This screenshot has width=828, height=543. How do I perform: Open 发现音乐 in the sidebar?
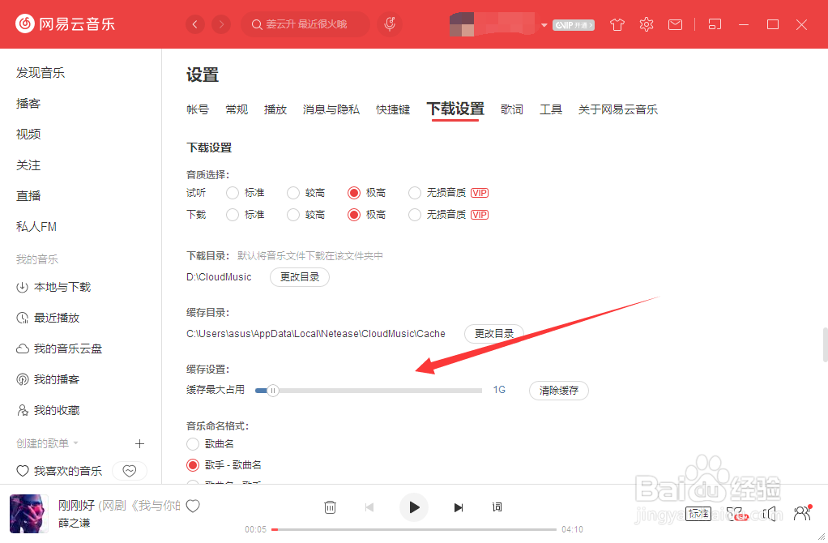pyautogui.click(x=41, y=73)
